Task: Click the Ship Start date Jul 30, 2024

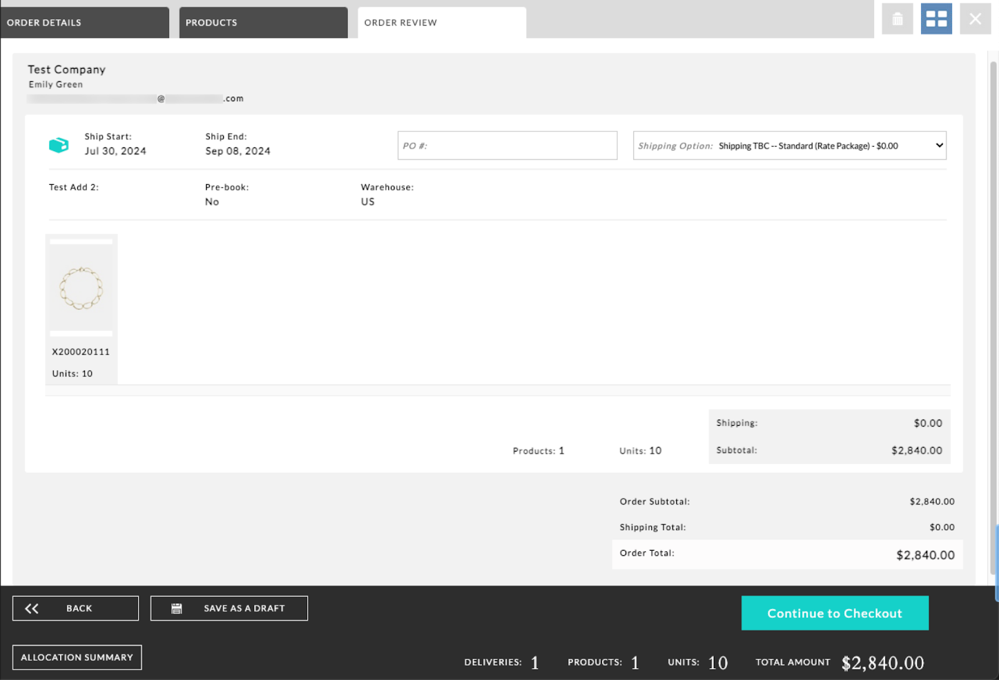Action: click(115, 150)
